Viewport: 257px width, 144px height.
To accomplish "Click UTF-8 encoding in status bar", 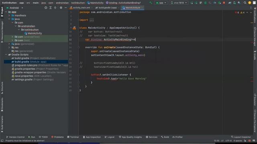I will [x=228, y=140].
